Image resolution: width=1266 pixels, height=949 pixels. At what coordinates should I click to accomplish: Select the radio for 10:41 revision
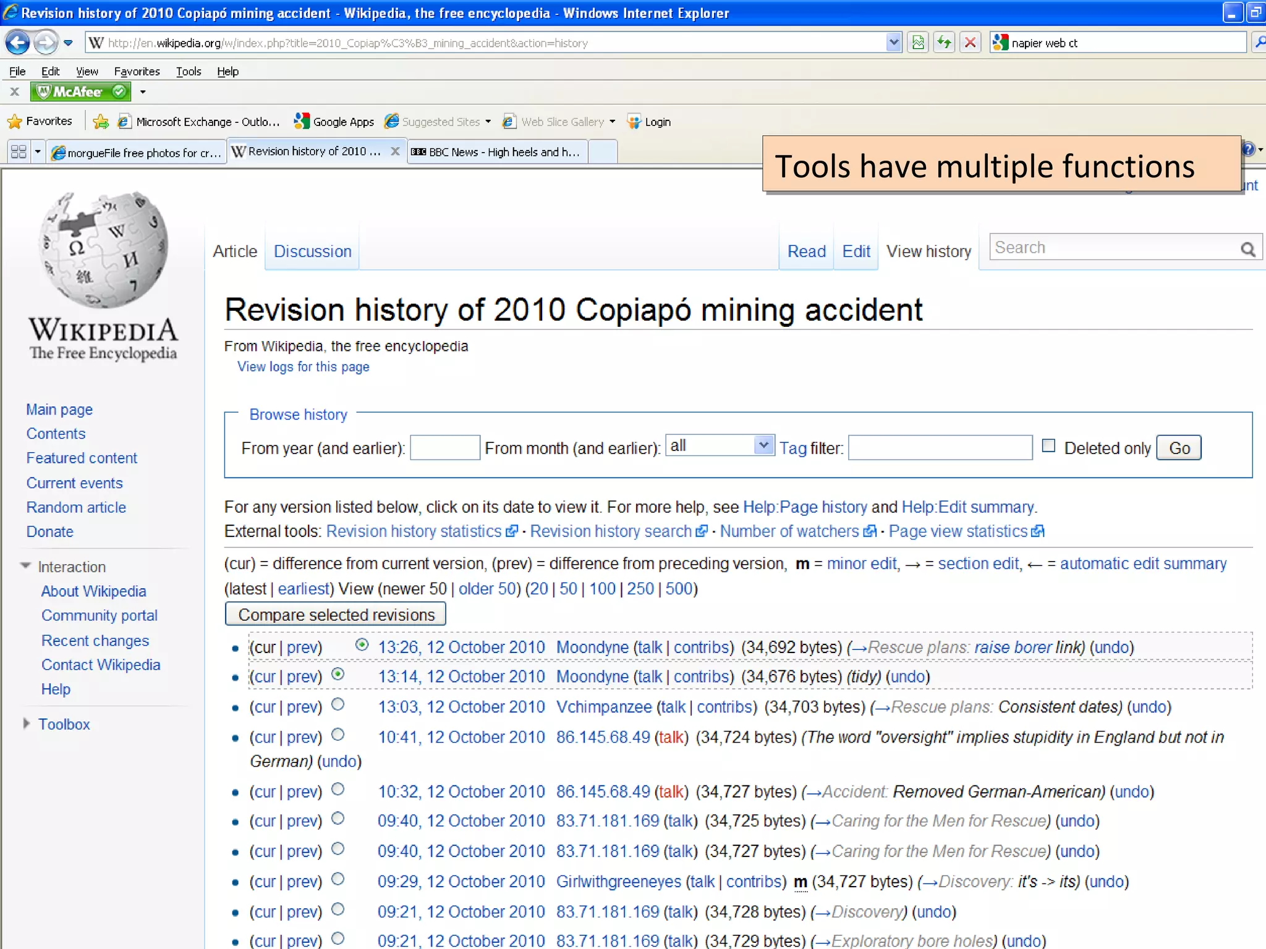coord(338,735)
